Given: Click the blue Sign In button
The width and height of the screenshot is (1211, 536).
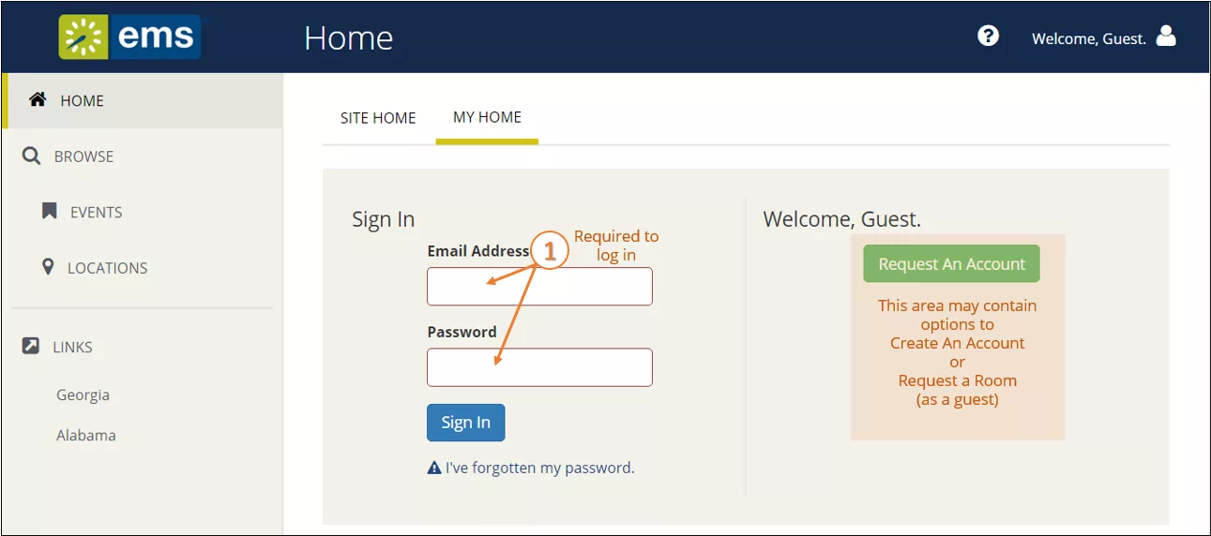Looking at the screenshot, I should pos(466,423).
